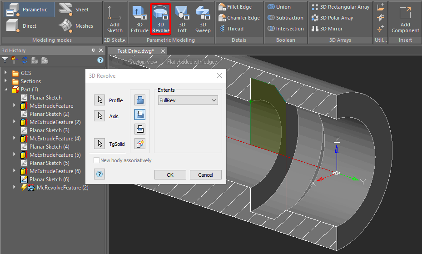Switch to the Test Drive.dwg tab
This screenshot has width=422, height=254.
(x=135, y=51)
